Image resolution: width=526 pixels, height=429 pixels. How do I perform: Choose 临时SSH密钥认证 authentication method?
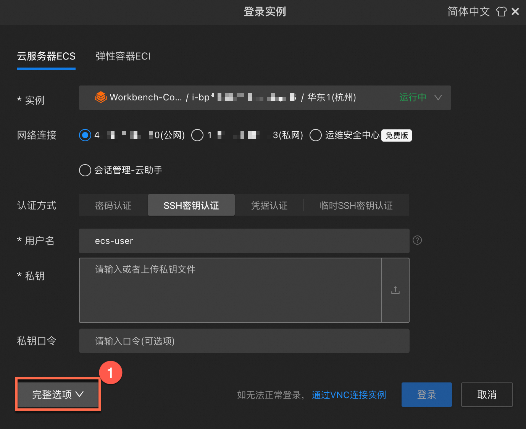(356, 205)
